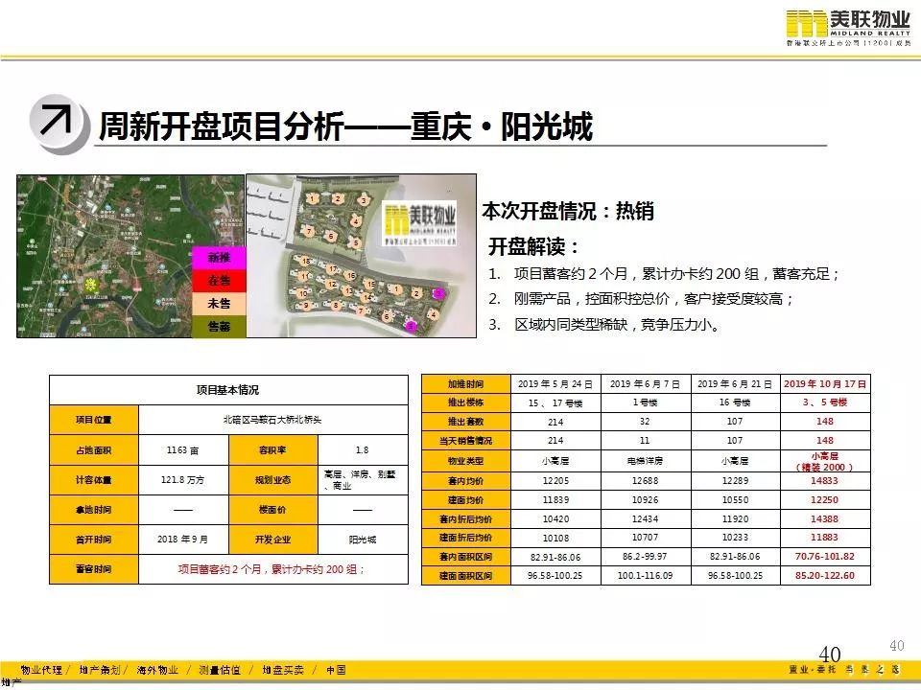The height and width of the screenshot is (690, 921).
Task: Click the 北碚区马鞍石大桥北桥头 cell
Action: (x=273, y=420)
